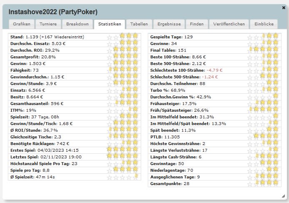Click the star rating for Erstes Spiel
Image resolution: width=289 pixels, height=203 pixels.
(122, 150)
